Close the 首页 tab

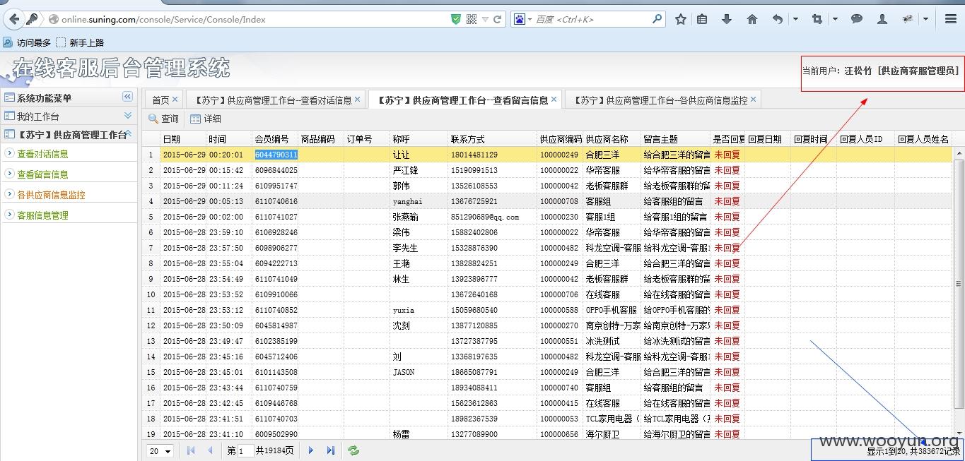pyautogui.click(x=175, y=100)
